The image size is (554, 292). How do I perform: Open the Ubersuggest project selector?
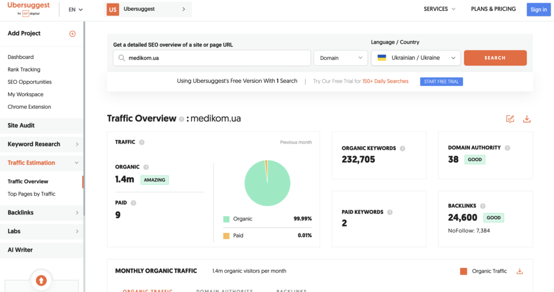(148, 10)
